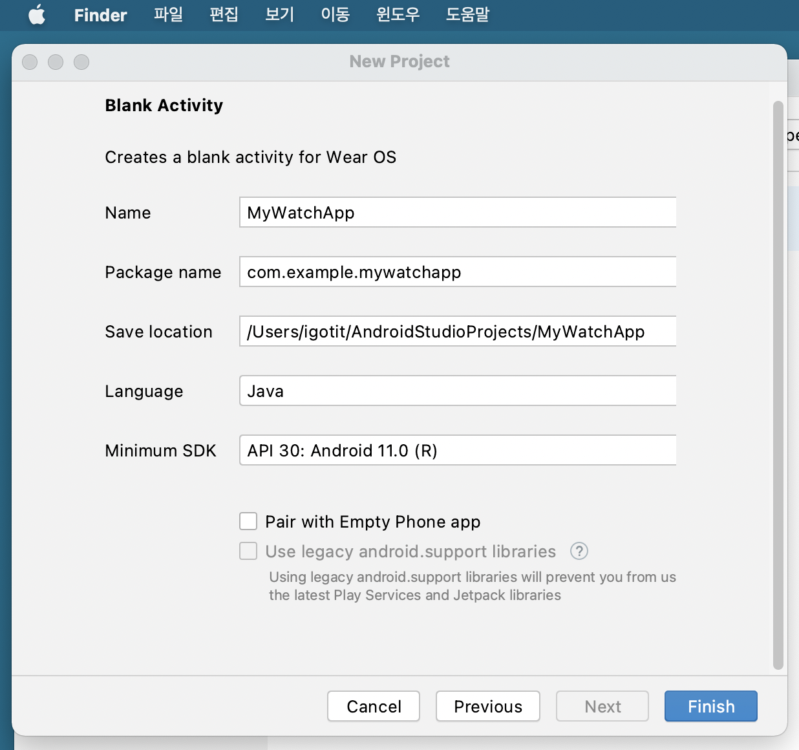Viewport: 799px width, 750px height.
Task: Click the Minimum SDK label
Action: point(161,451)
